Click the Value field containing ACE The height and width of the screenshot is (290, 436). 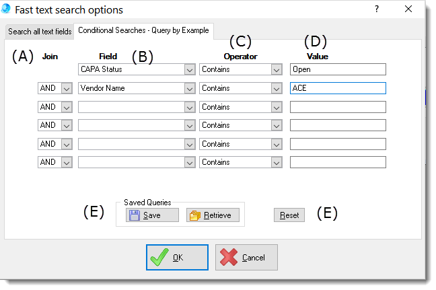pos(337,88)
